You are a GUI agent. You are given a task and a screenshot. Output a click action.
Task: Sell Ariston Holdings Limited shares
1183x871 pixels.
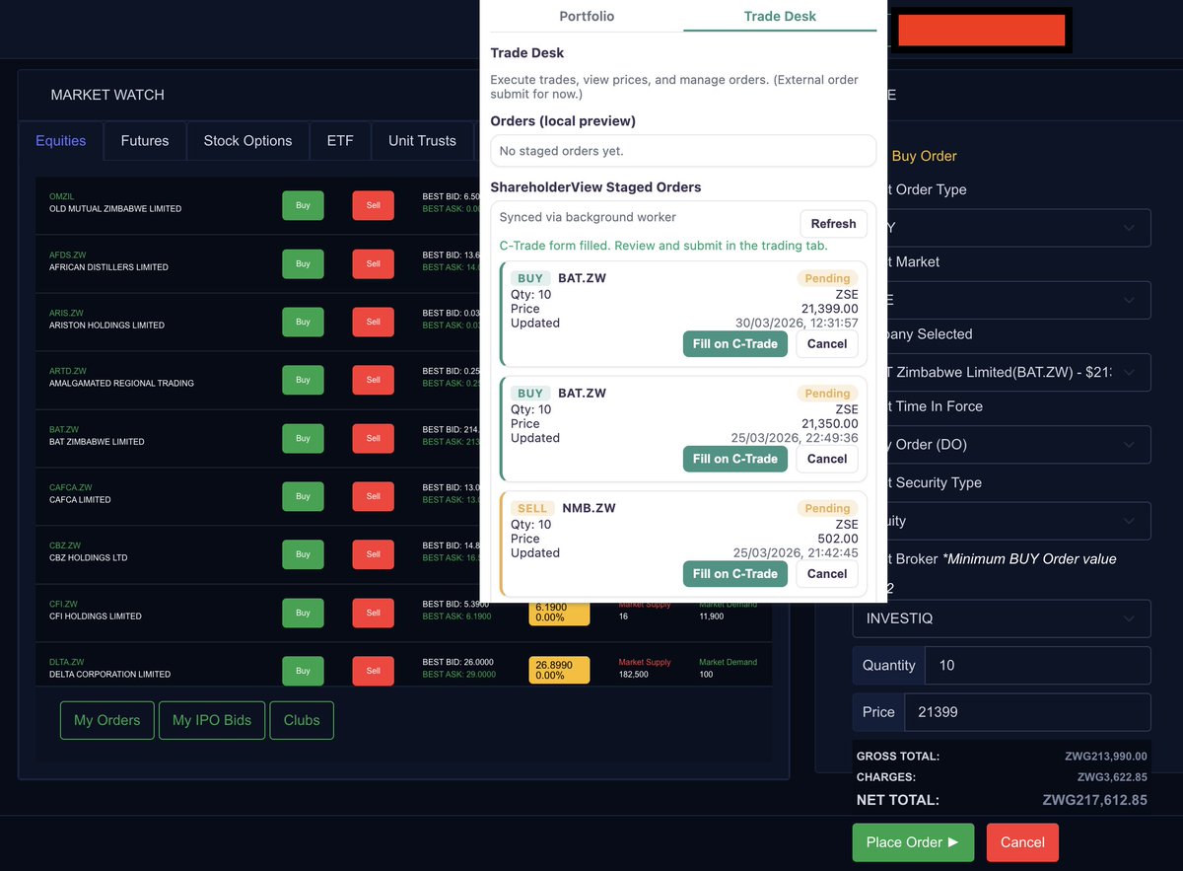[373, 322]
